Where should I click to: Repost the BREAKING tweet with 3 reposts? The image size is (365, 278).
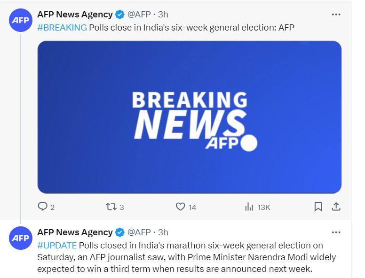pos(111,207)
